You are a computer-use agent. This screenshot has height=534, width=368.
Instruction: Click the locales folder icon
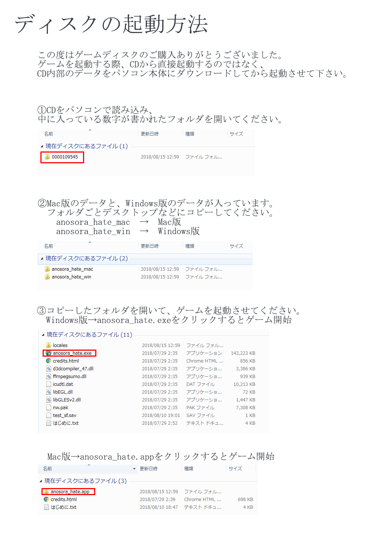[48, 345]
